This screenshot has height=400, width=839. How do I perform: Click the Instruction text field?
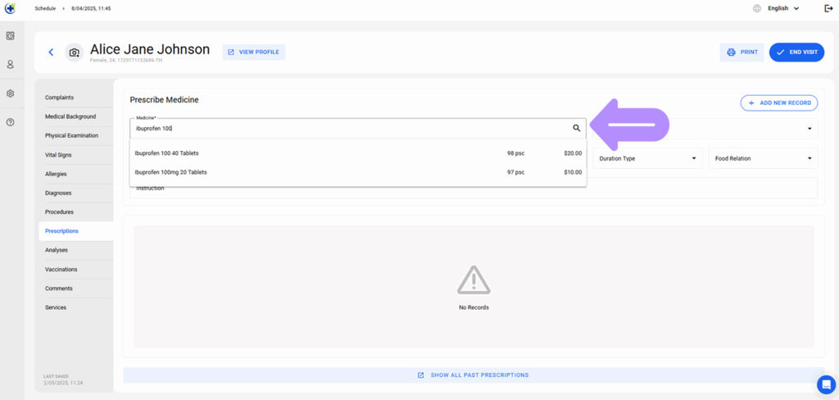[474, 189]
